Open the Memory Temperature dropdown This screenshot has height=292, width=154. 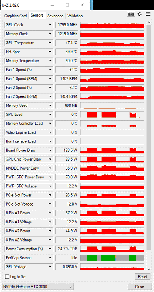pos(50,61)
